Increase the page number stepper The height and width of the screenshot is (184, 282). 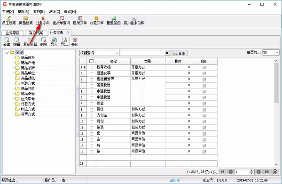pyautogui.click(x=251, y=170)
